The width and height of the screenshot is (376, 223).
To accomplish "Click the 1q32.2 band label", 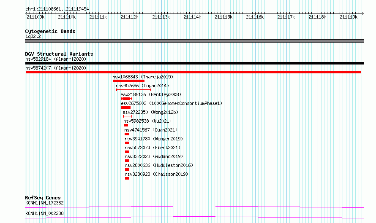I will (x=33, y=36).
